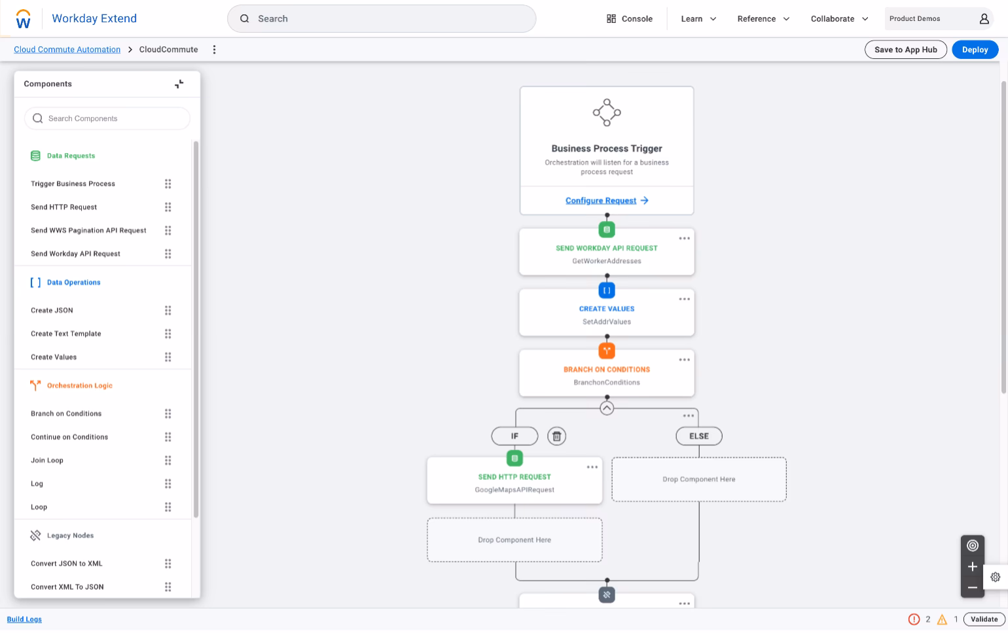Expand the Collaborate dropdown
Image resolution: width=1008 pixels, height=633 pixels.
click(x=838, y=18)
